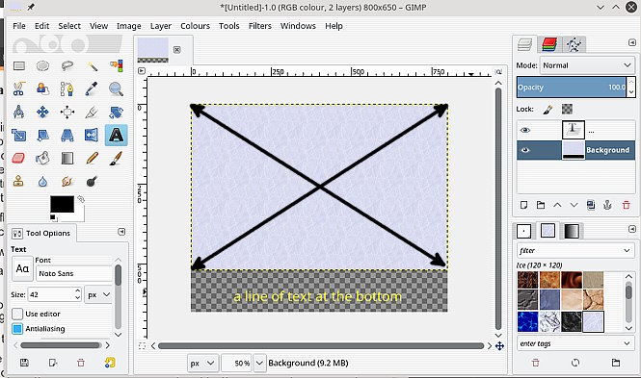
Task: Expand the 50% zoom dropdown
Action: point(259,363)
